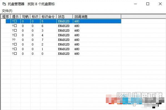Select the row with 标识命令 5

(x=64, y=21)
